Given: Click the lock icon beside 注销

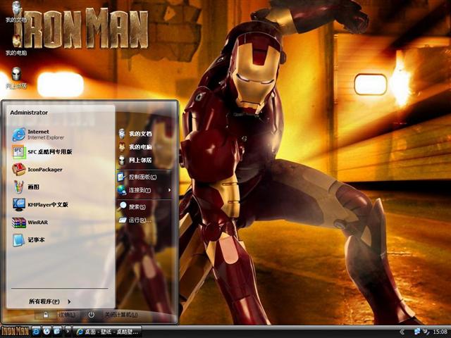Looking at the screenshot, I should 45,315.
